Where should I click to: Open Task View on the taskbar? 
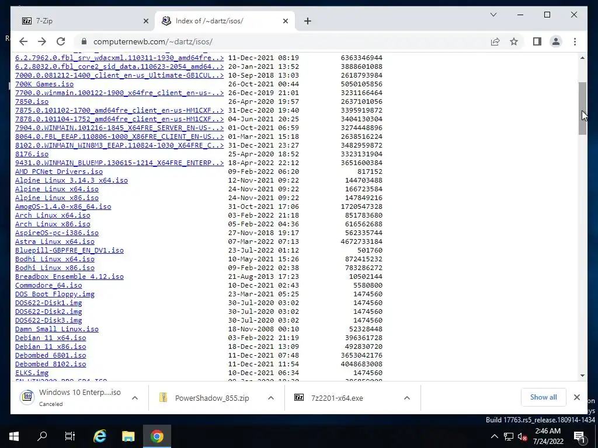70,436
